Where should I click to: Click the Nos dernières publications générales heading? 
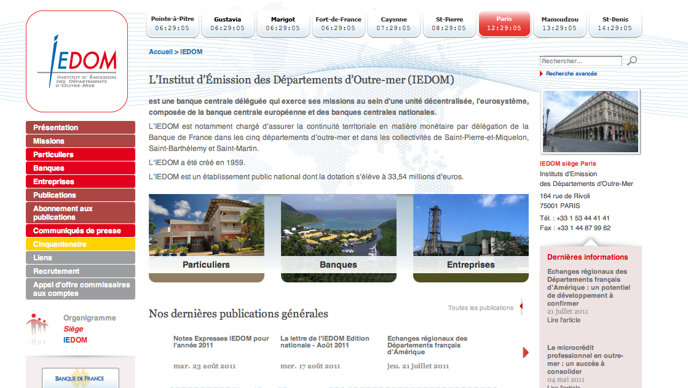[239, 314]
